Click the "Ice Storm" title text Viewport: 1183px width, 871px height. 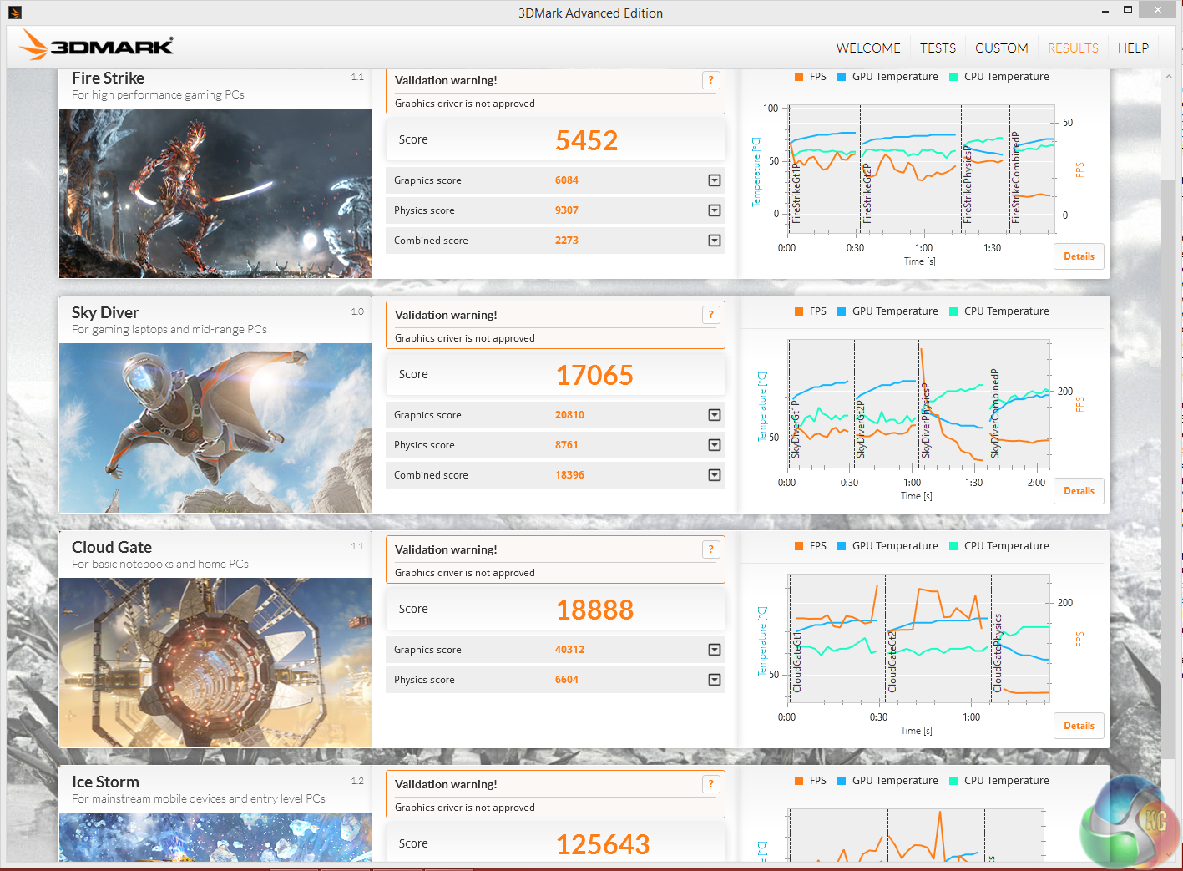(x=105, y=782)
